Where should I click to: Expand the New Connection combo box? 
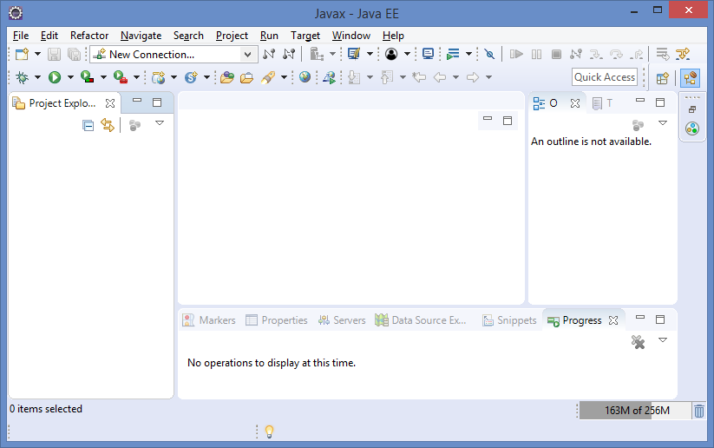[247, 55]
